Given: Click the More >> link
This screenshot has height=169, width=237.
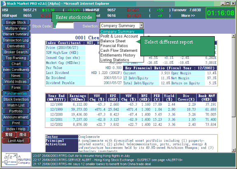Looking at the screenshot, I should pos(188,16).
